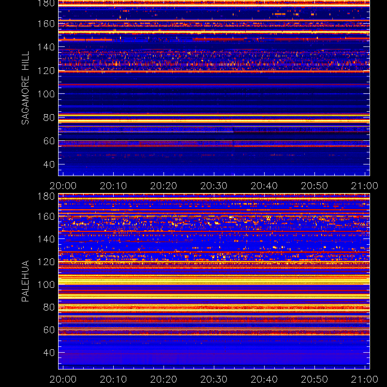Click the 160 tick label on Palehua plot
This screenshot has width=387, height=387.
pyautogui.click(x=46, y=216)
